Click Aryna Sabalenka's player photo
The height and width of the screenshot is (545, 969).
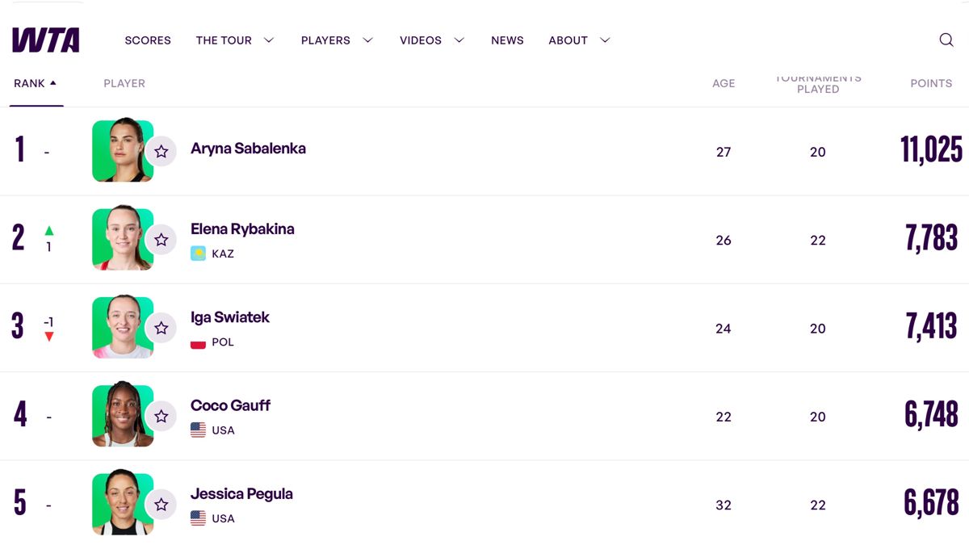[123, 151]
